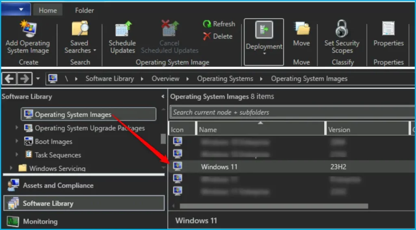This screenshot has height=230, width=416.
Task: Click the horizontal scrollbar of the image list
Action: pos(274,206)
